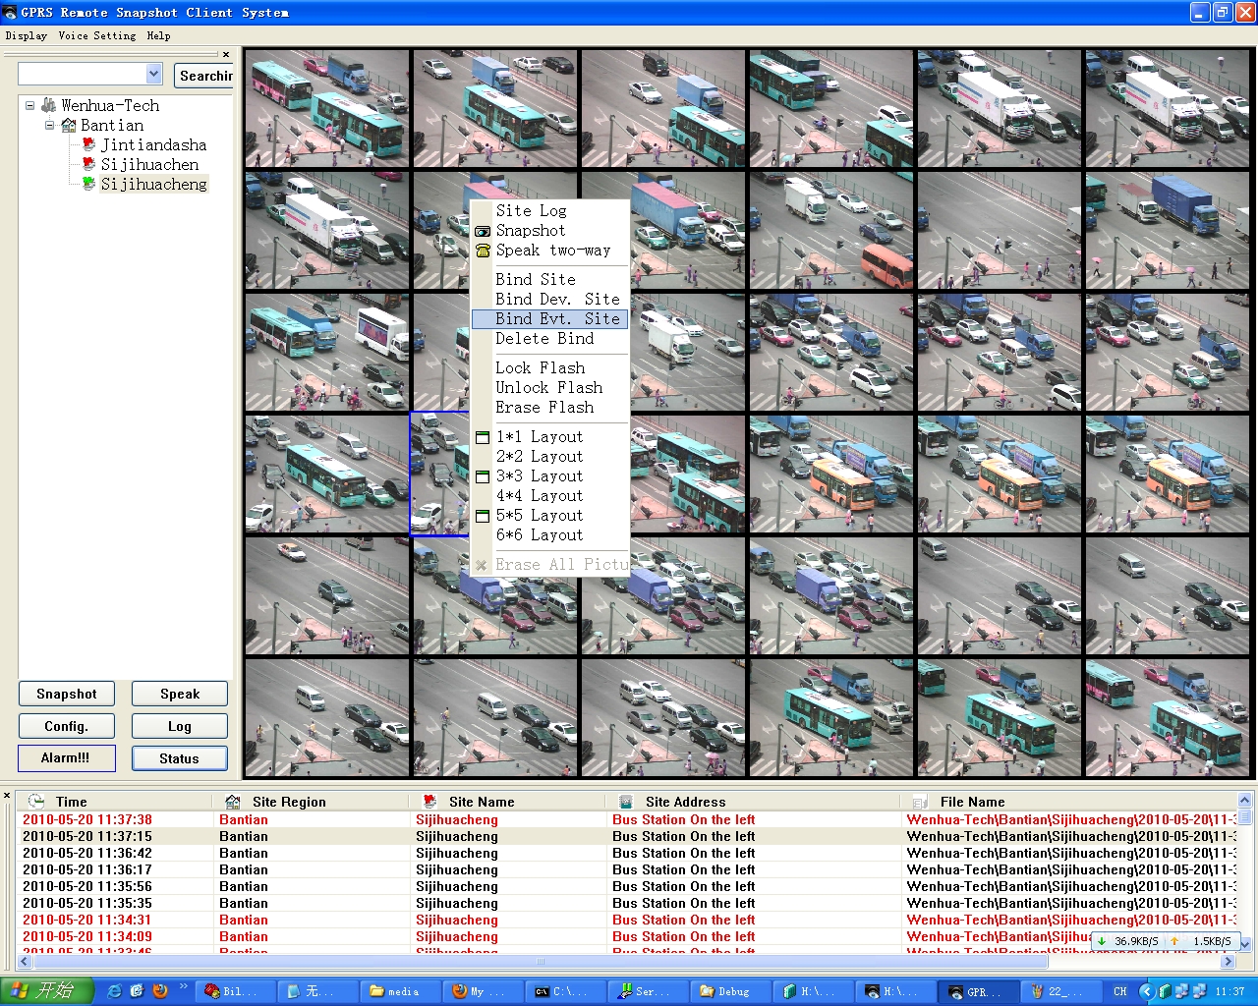Screen dimensions: 1258x1006
Task: Click the green Sijihuacheng site icon in the tree
Action: click(x=88, y=184)
